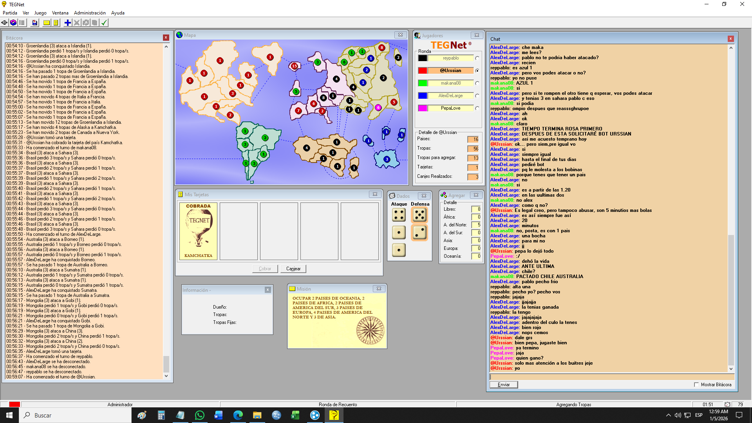The width and height of the screenshot is (752, 423).
Task: Click the chat message input field
Action: point(611,377)
